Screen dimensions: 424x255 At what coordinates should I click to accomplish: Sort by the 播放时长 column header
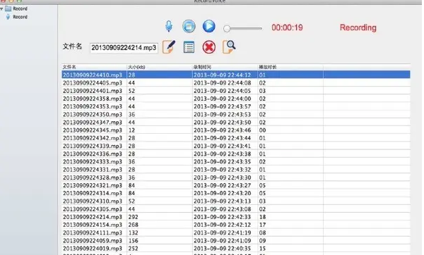(290, 67)
